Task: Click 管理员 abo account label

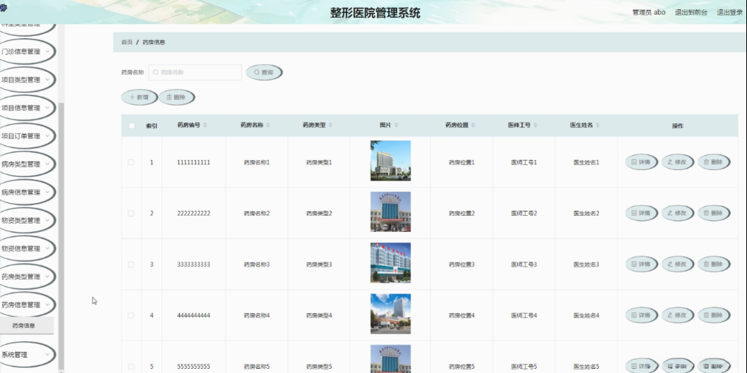Action: (x=649, y=13)
